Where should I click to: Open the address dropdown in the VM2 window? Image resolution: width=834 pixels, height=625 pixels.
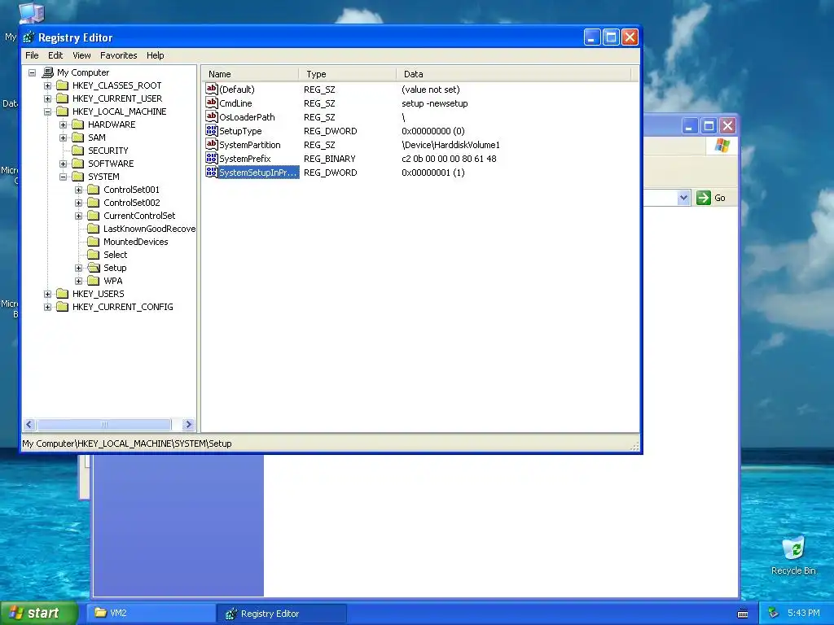[683, 198]
